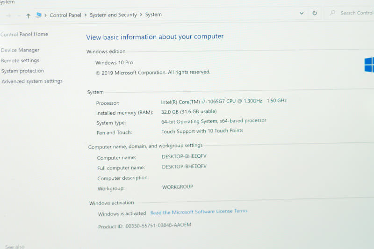Viewport: 374px width, 249px height.
Task: Open Advanced system settings
Action: tap(32, 81)
